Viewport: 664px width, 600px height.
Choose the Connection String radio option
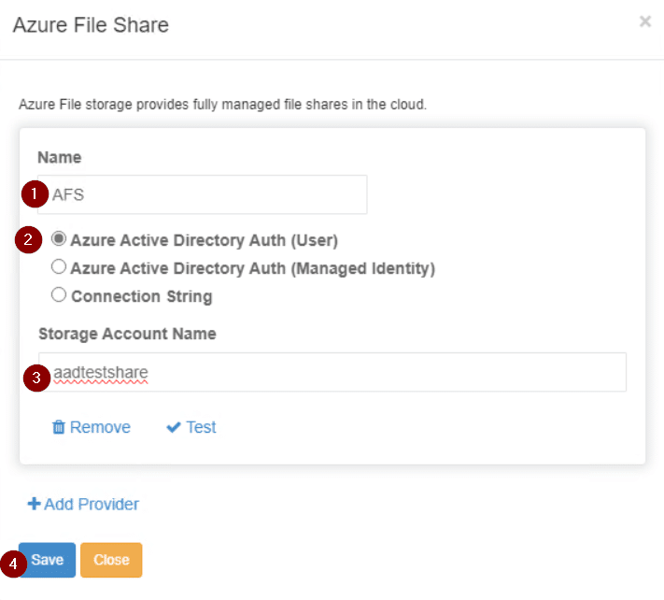(59, 295)
